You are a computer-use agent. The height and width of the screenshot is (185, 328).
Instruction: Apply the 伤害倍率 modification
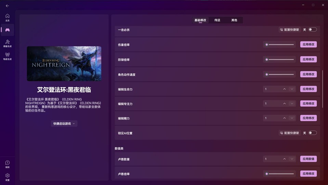click(x=308, y=45)
